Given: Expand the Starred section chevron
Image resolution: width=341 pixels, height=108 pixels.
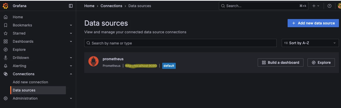Looking at the screenshot, I should (x=71, y=33).
